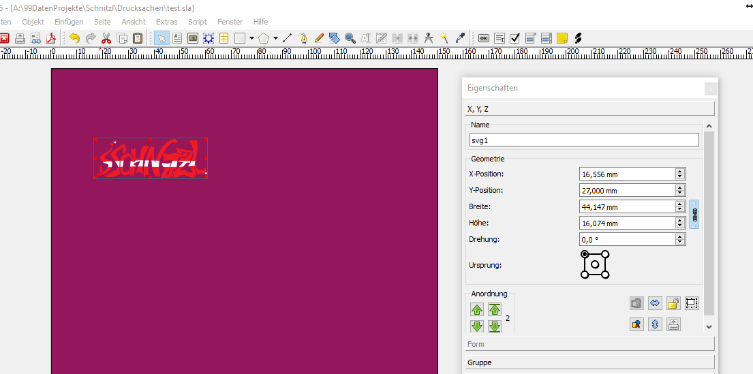The width and height of the screenshot is (753, 374).
Task: Select the Text Frame tool
Action: 177,38
